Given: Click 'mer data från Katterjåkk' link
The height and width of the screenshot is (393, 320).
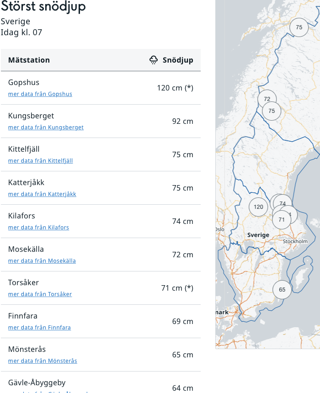Looking at the screenshot, I should point(42,194).
